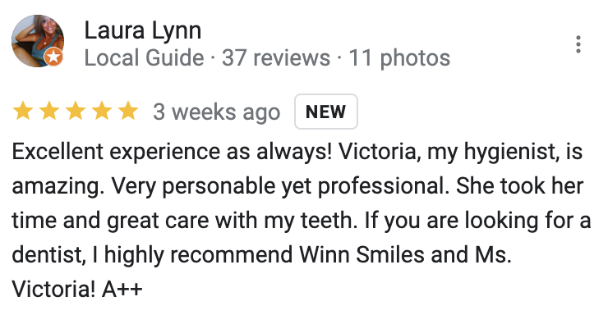Click the 3 weeks ago timestamp

216,112
